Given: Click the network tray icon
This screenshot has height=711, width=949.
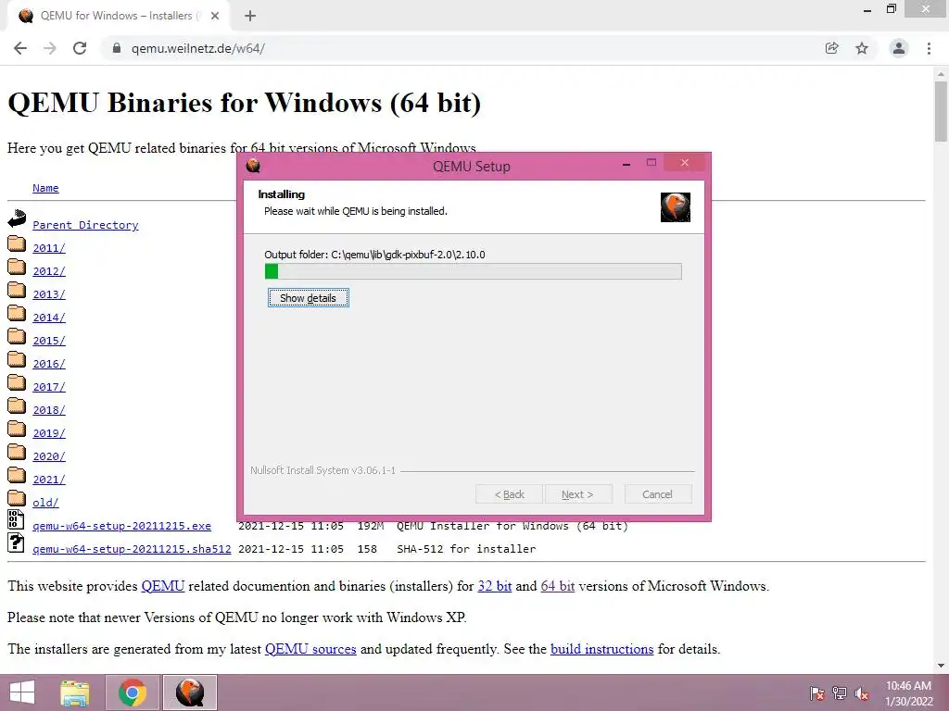Looking at the screenshot, I should point(840,693).
